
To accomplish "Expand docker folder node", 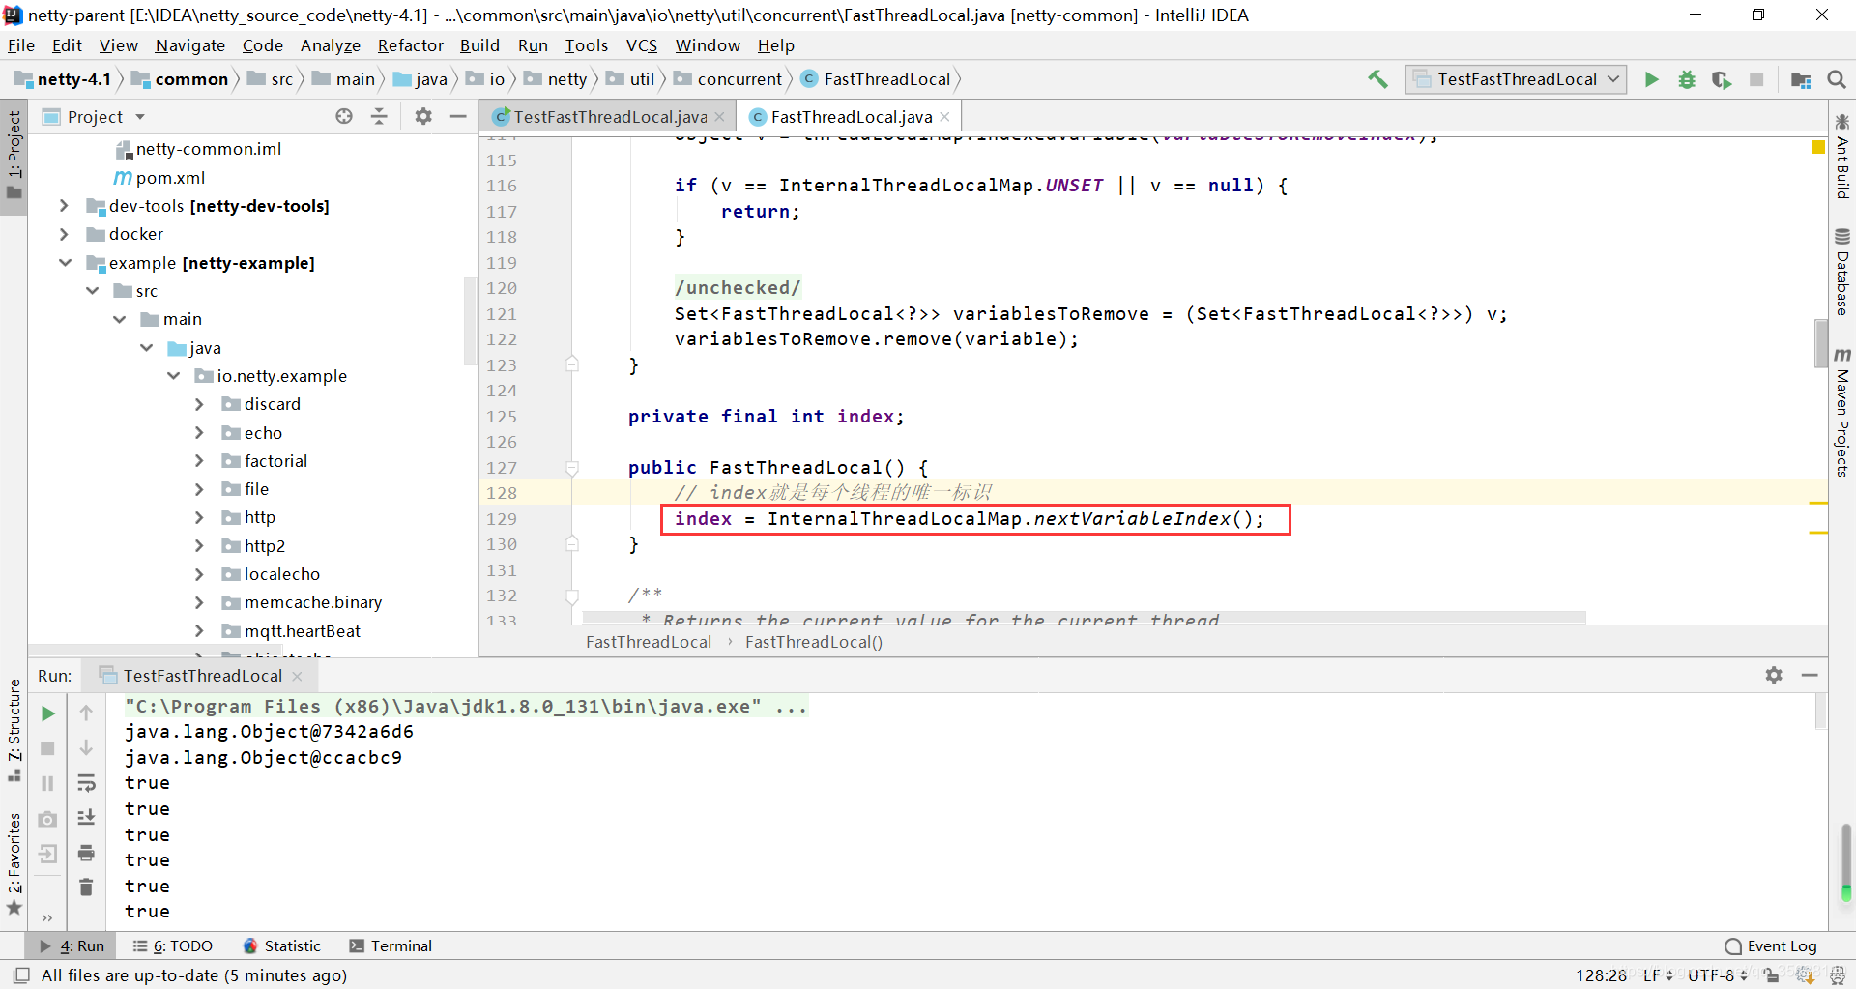I will pyautogui.click(x=64, y=234).
